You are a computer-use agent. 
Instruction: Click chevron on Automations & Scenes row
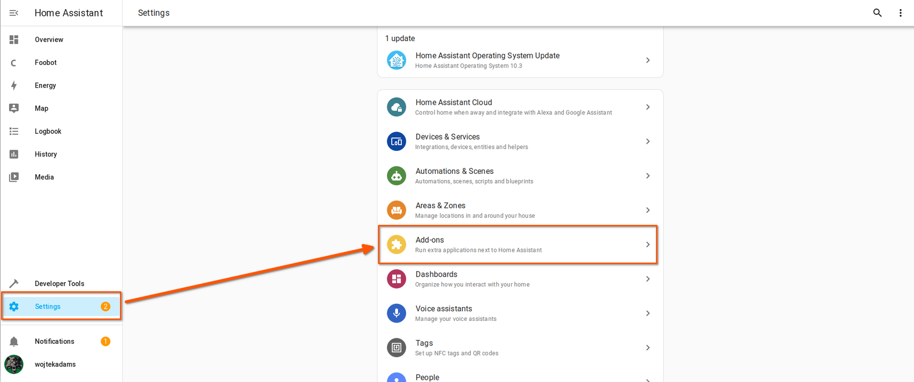[648, 176]
